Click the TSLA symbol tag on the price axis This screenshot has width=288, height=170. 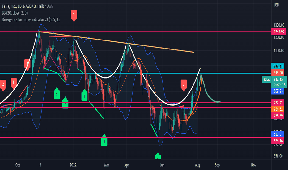pyautogui.click(x=266, y=79)
